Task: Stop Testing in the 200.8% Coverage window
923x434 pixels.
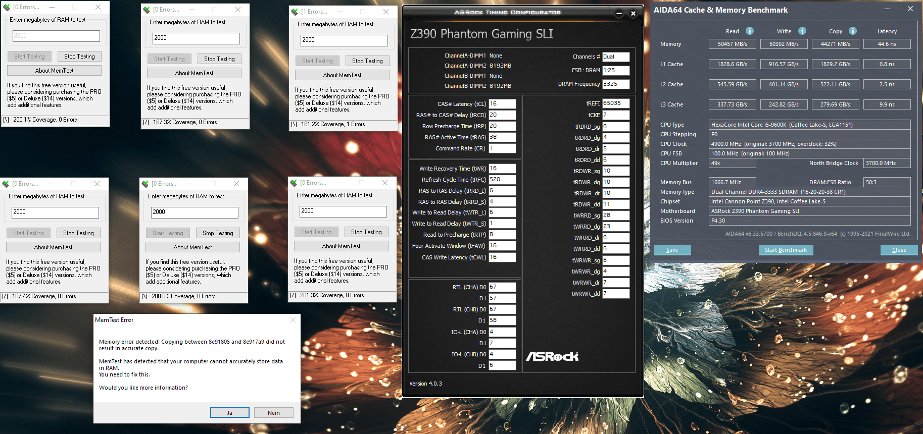Action: pyautogui.click(x=218, y=233)
